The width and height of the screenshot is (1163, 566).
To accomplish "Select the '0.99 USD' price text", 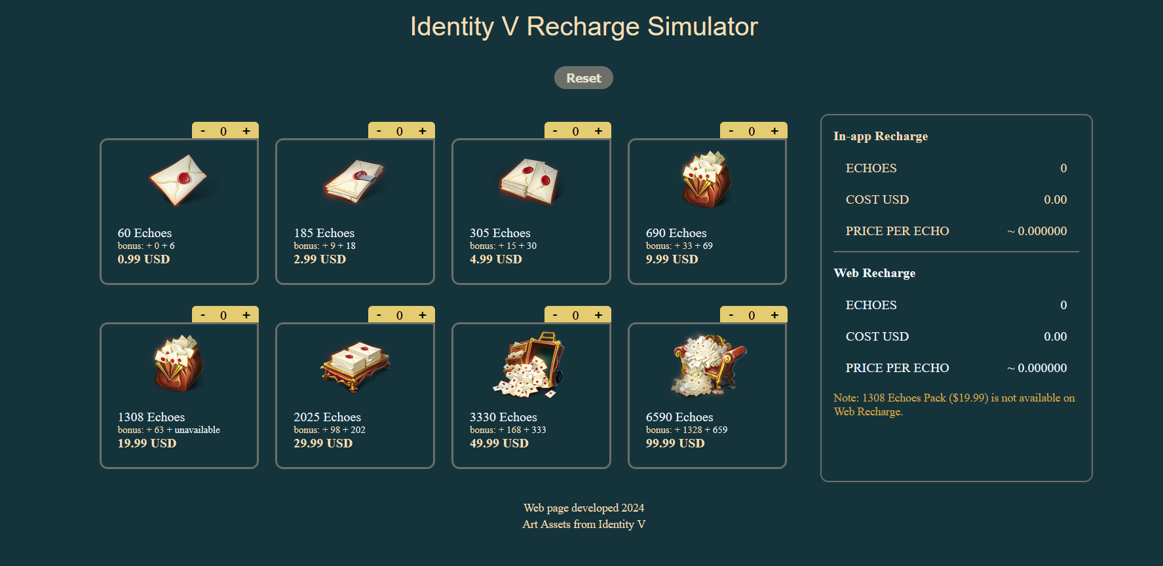I will pyautogui.click(x=143, y=259).
